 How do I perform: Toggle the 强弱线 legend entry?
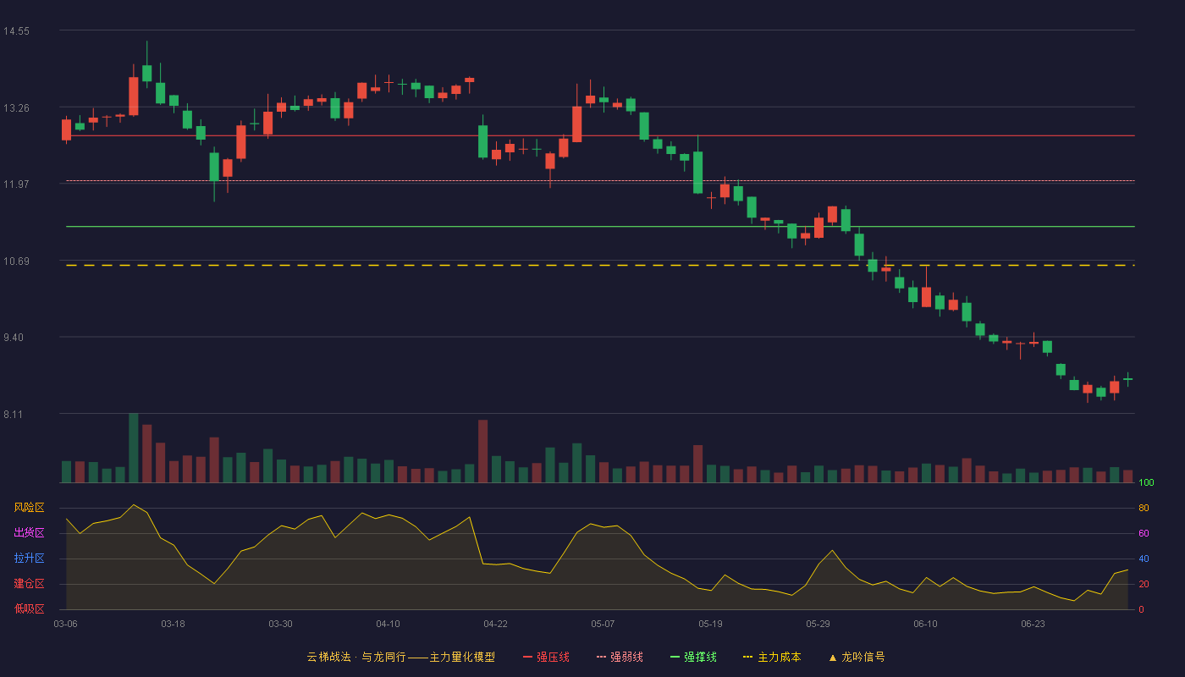click(x=620, y=657)
